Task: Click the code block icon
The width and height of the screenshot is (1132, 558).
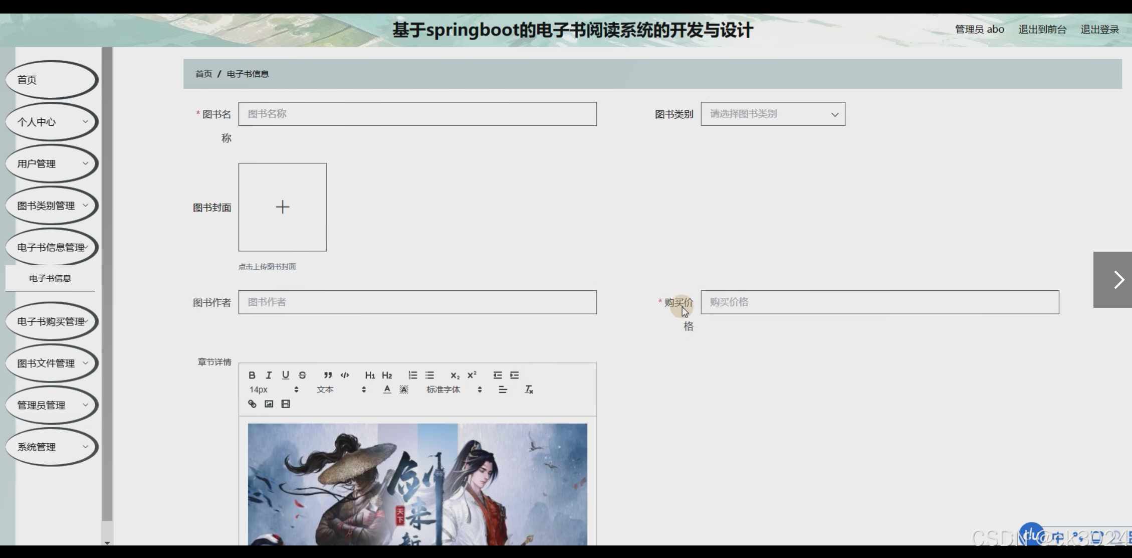Action: (x=345, y=375)
